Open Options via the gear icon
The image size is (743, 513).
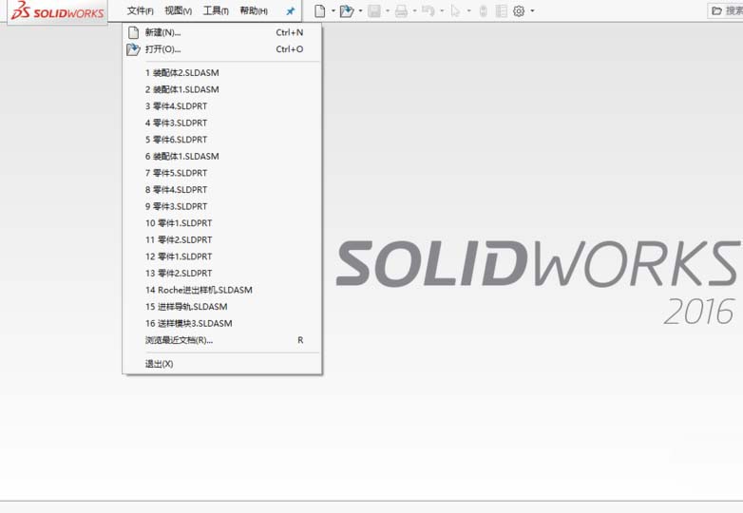coord(519,11)
